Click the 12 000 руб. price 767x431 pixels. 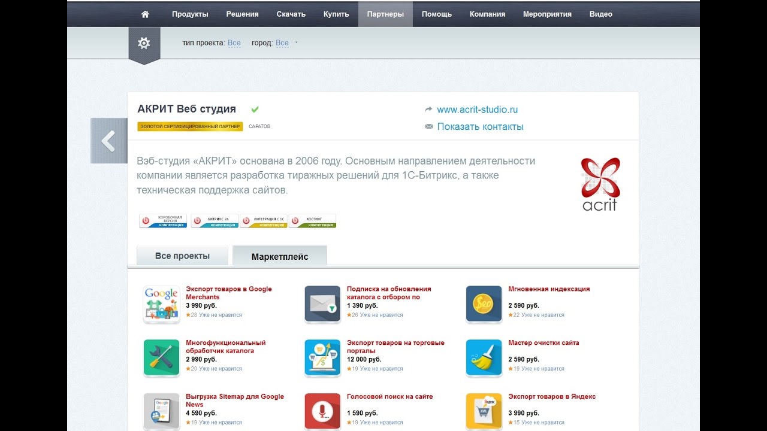(x=364, y=360)
